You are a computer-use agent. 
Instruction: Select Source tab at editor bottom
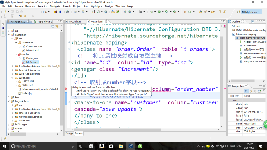coord(79,134)
